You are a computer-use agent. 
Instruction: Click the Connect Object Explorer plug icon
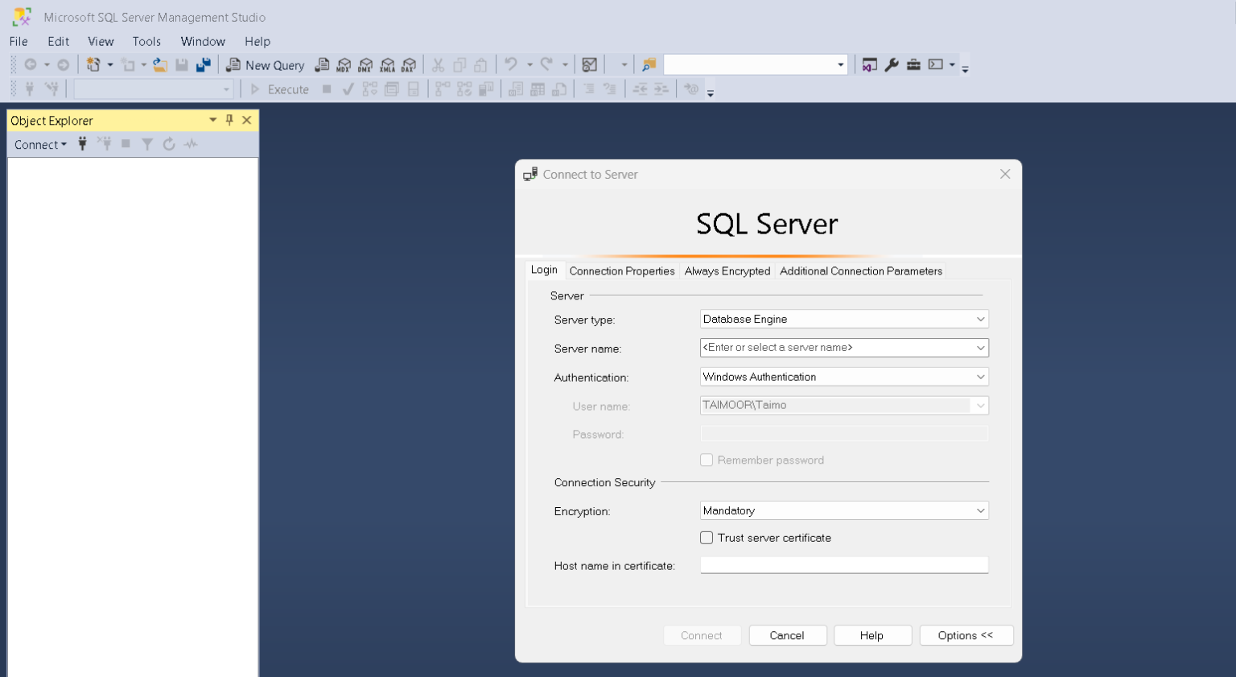click(82, 144)
